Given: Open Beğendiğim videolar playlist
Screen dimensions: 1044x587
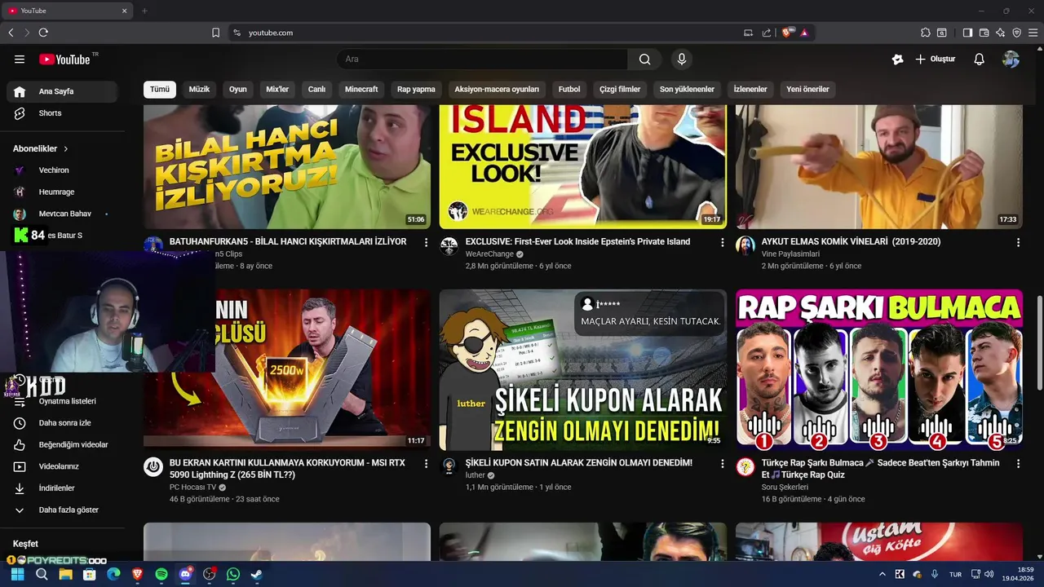Looking at the screenshot, I should coord(63,444).
